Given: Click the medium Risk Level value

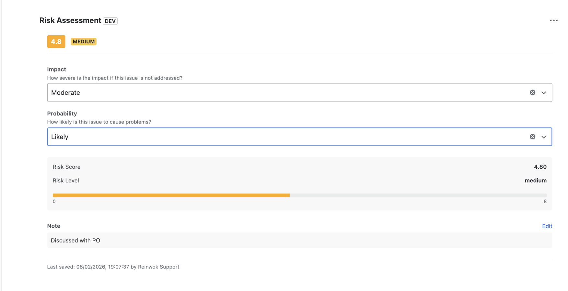Looking at the screenshot, I should coord(536,180).
